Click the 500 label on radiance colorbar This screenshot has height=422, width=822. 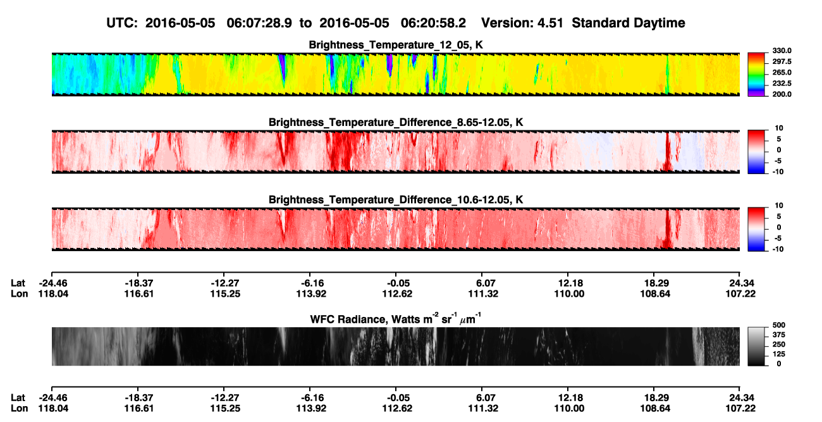click(x=779, y=325)
